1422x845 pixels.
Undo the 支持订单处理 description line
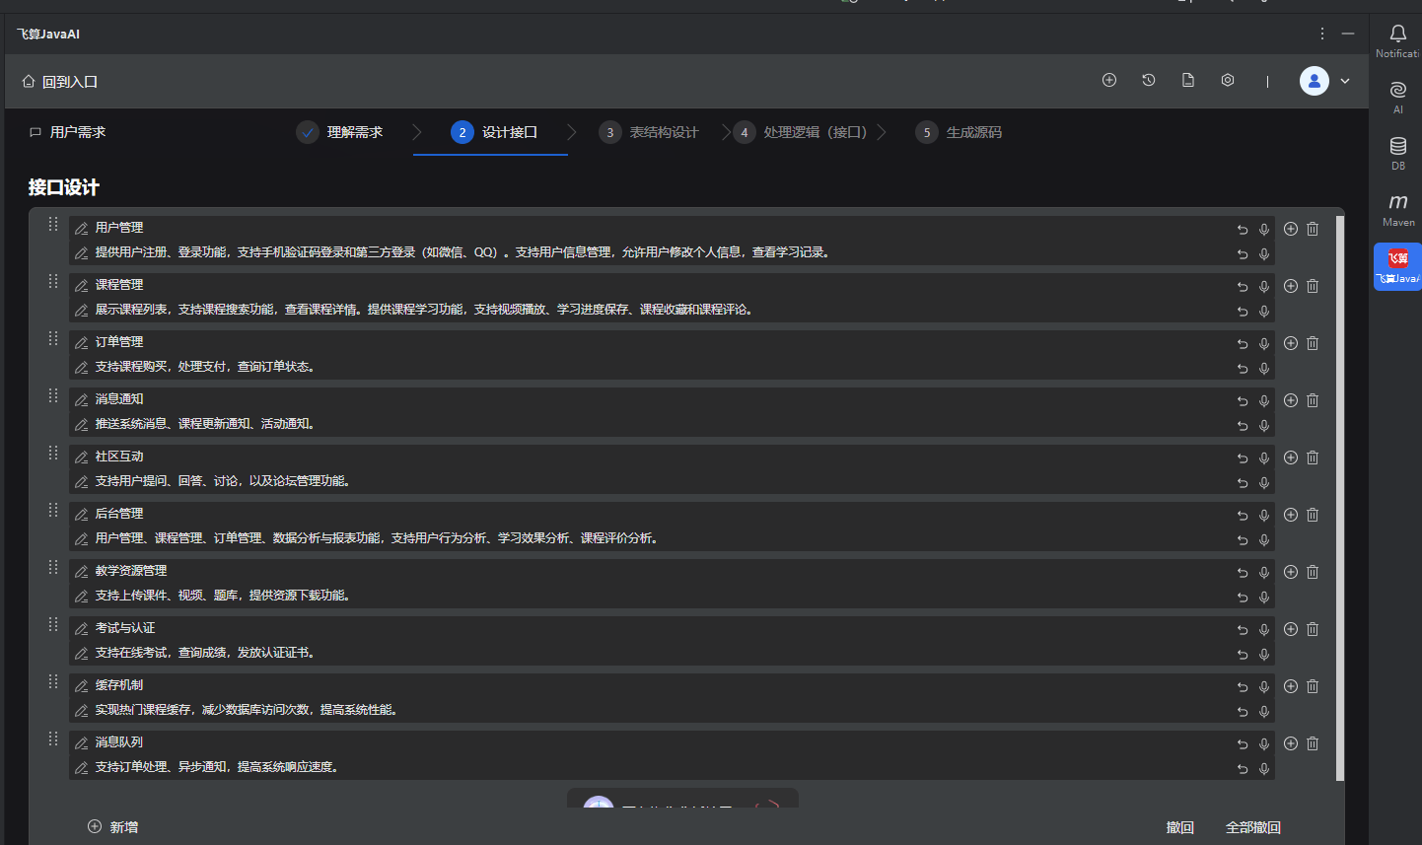(1243, 769)
